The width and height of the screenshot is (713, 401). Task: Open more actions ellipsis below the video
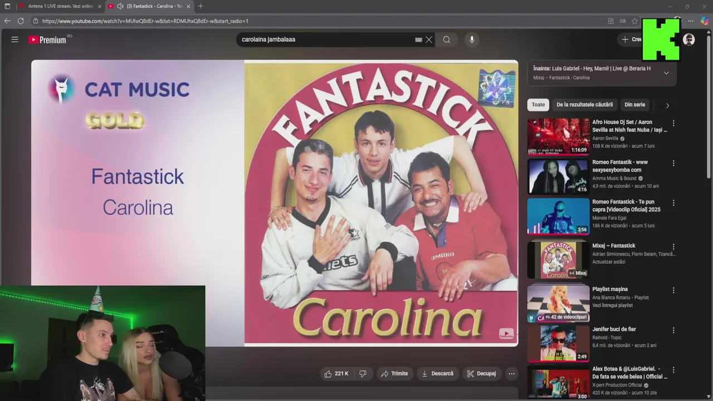(x=511, y=374)
